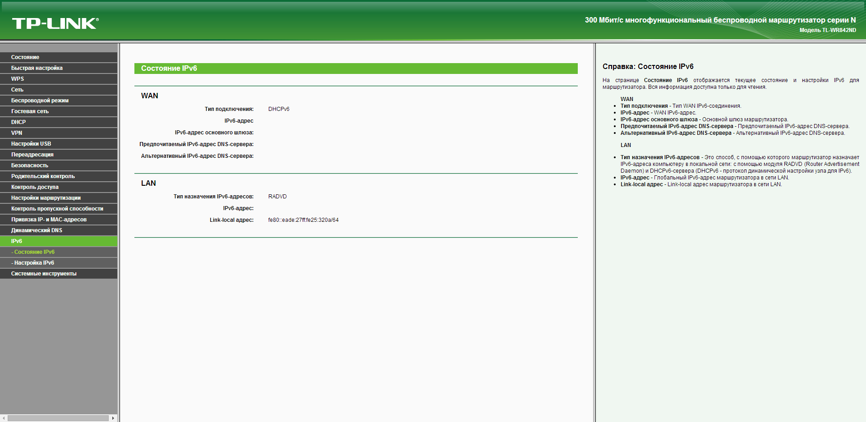Viewport: 866px width, 422px height.
Task: Open the DHCP menu item
Action: [x=59, y=122]
